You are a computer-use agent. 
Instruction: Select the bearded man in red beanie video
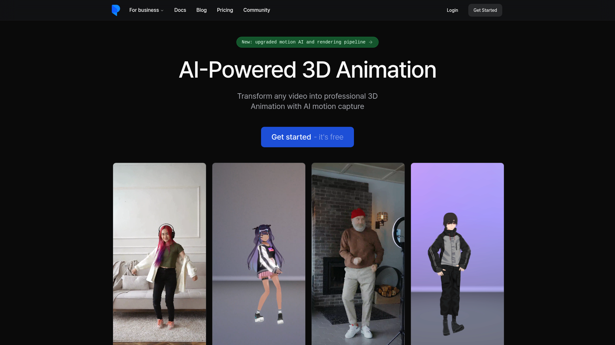click(x=358, y=254)
